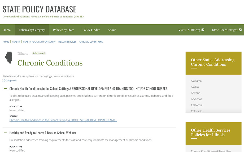Viewport: 244px width, 152px height.
Task: Click the HOME breadcrumb
Action: pyautogui.click(x=6, y=42)
